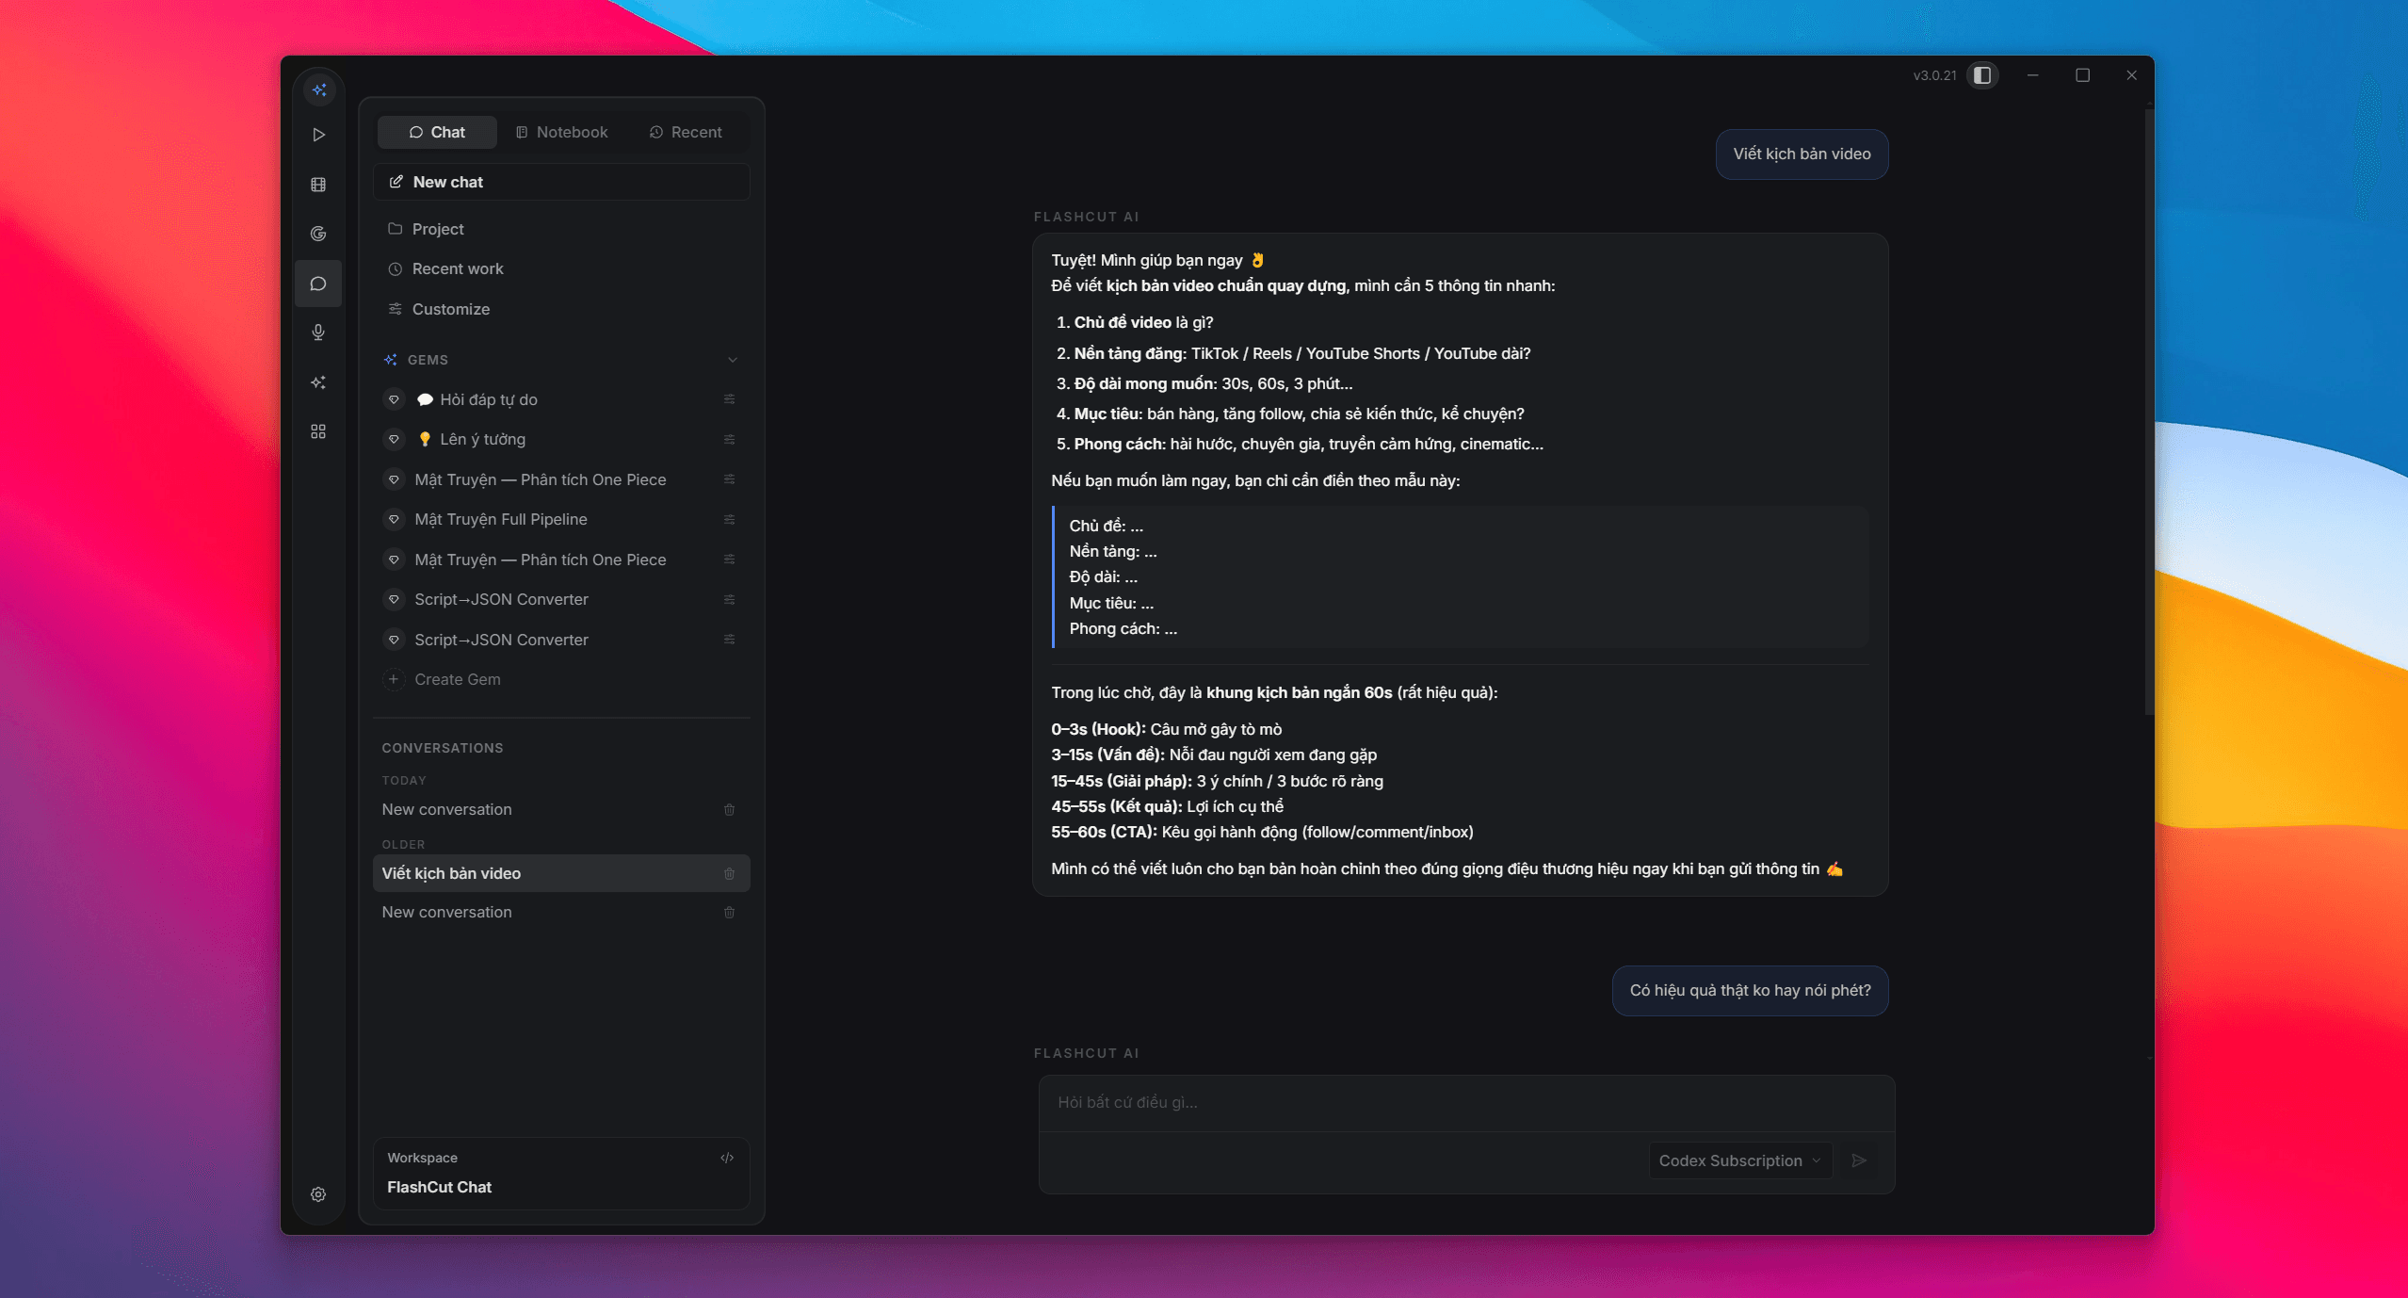
Task: Switch to the Recent tab
Action: pyautogui.click(x=686, y=132)
